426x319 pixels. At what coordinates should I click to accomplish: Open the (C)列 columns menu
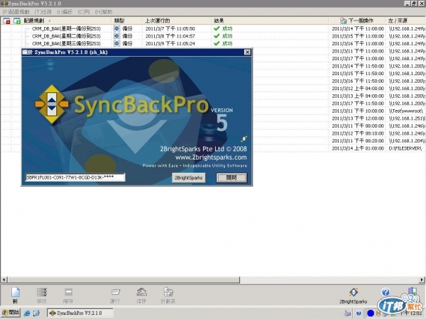[83, 11]
